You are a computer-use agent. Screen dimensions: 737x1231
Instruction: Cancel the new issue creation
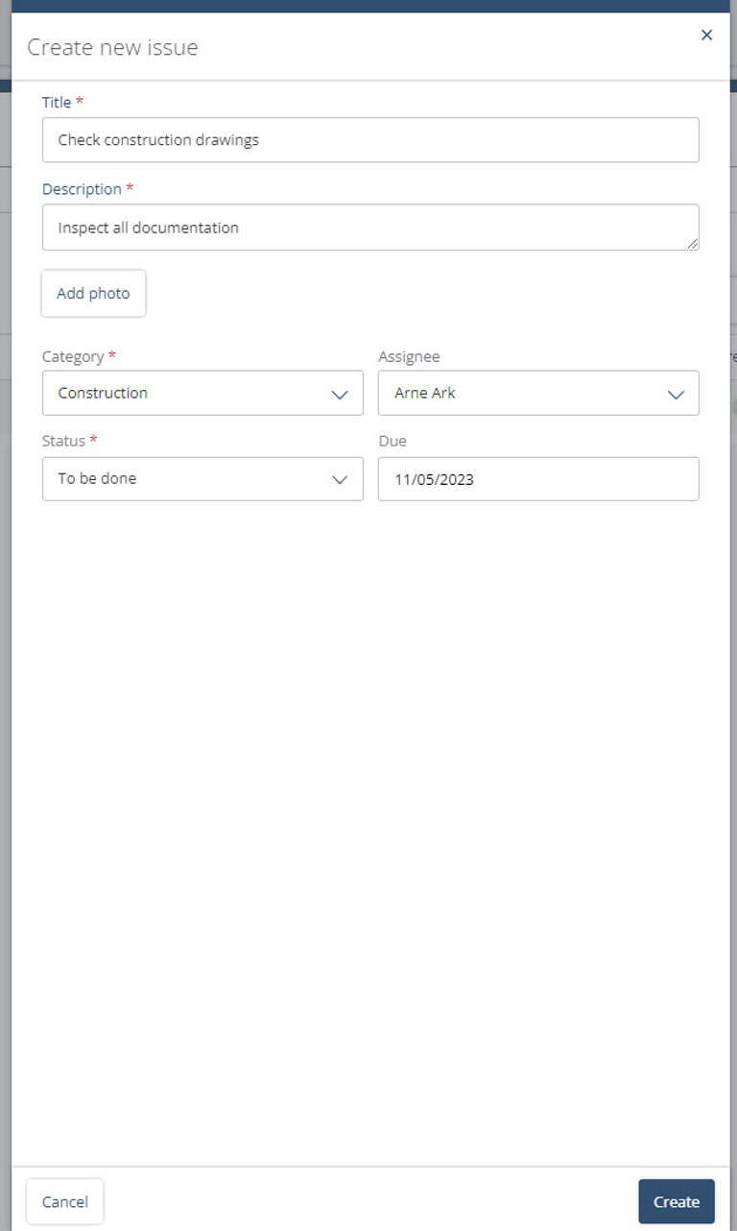(x=64, y=1201)
